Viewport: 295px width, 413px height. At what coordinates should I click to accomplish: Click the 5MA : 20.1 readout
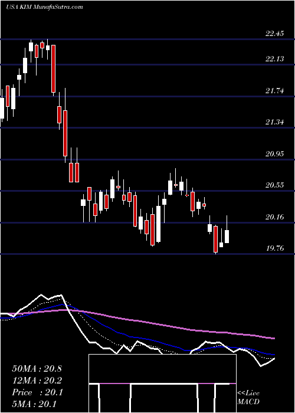coord(34,404)
